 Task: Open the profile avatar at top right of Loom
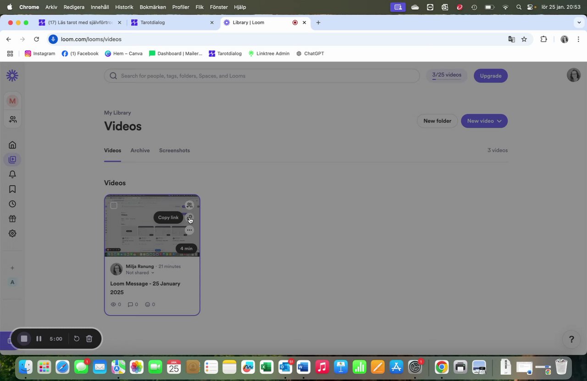pos(574,75)
